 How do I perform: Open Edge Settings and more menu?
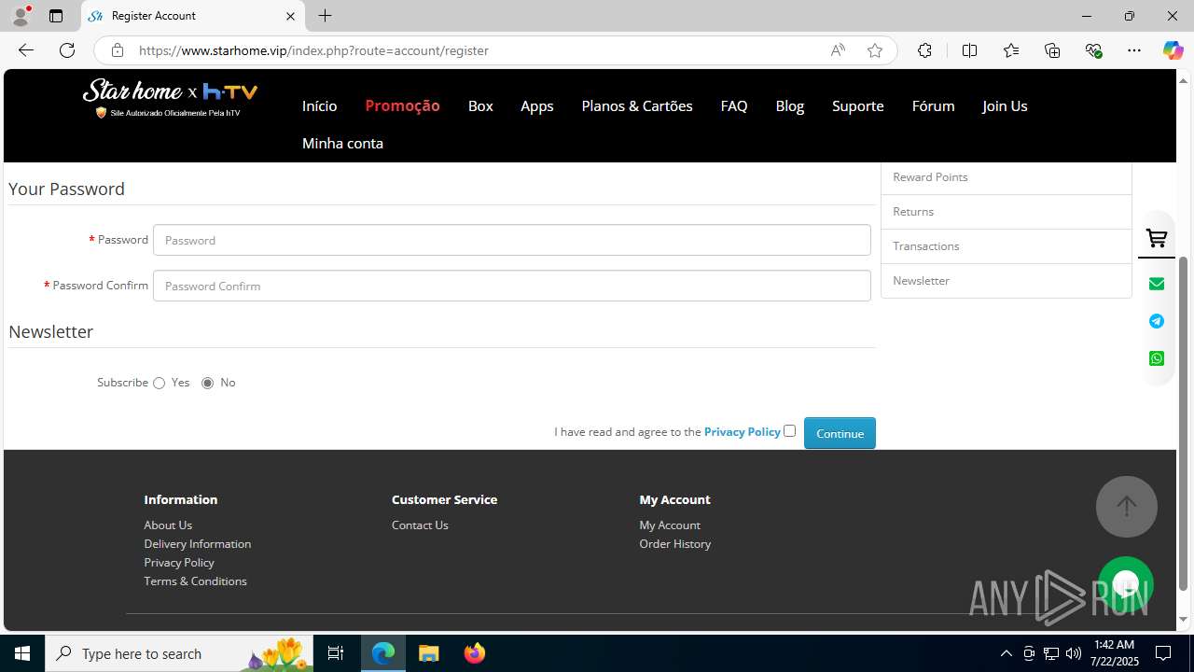pos(1134,50)
